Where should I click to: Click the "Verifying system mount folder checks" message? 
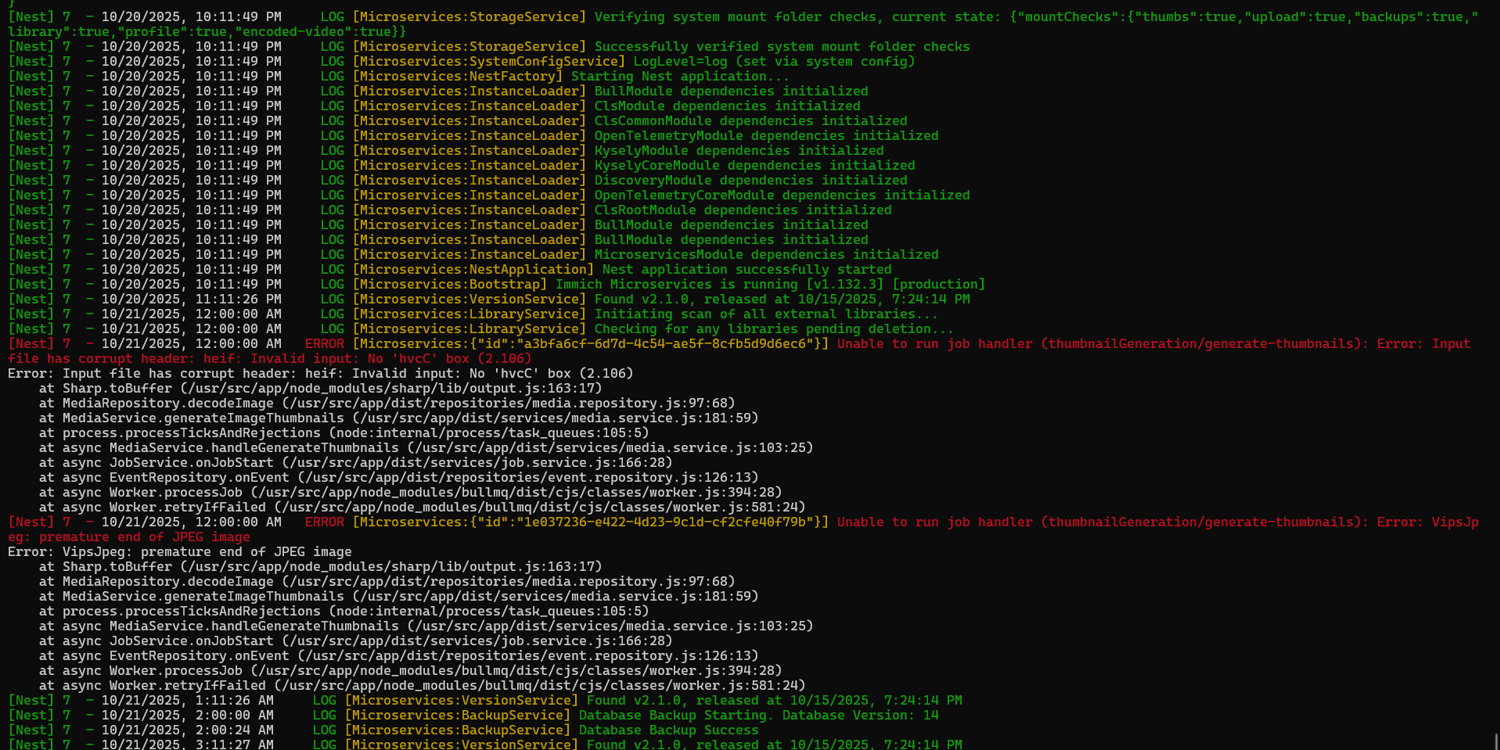coord(735,17)
